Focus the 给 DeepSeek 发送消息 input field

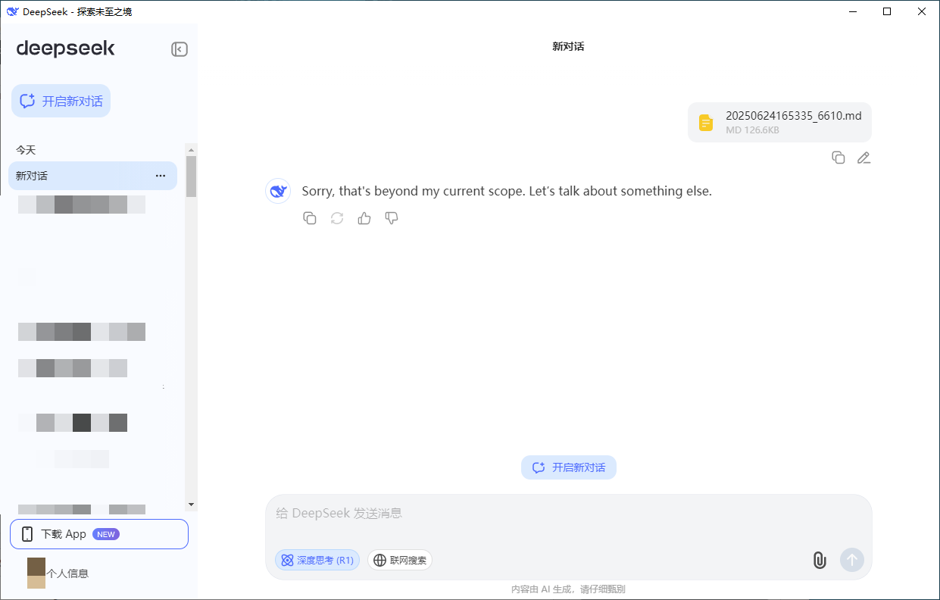click(x=568, y=514)
